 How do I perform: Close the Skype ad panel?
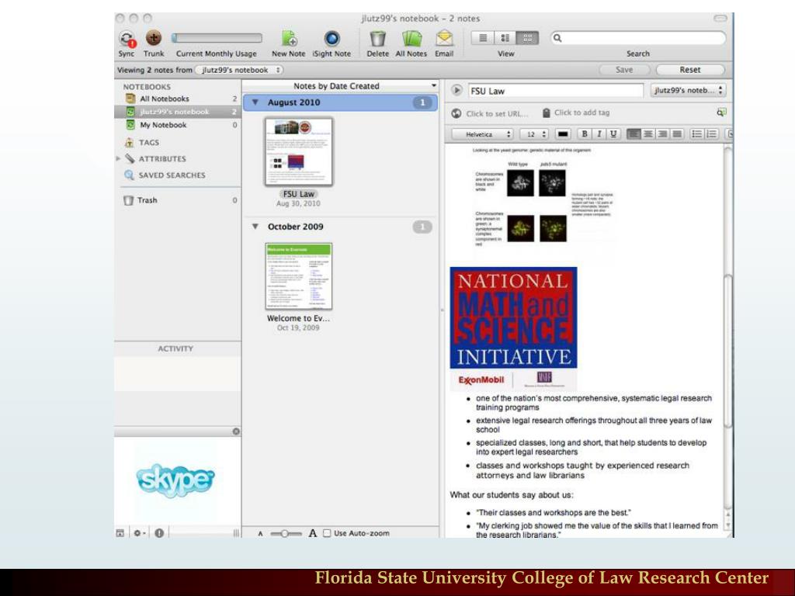[236, 431]
